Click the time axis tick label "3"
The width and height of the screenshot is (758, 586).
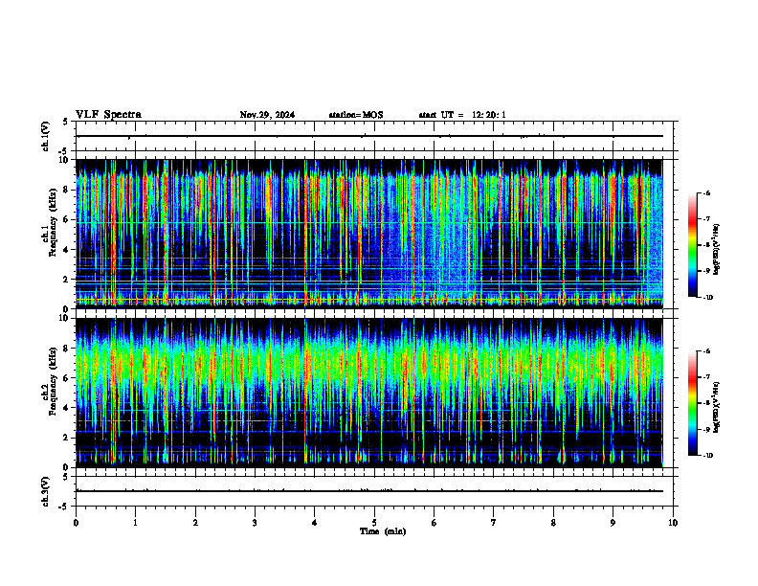(x=255, y=523)
